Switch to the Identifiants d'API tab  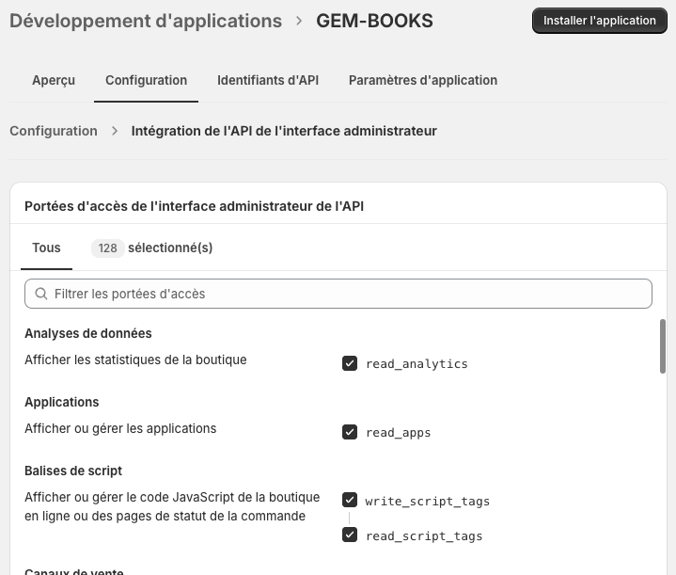click(268, 80)
